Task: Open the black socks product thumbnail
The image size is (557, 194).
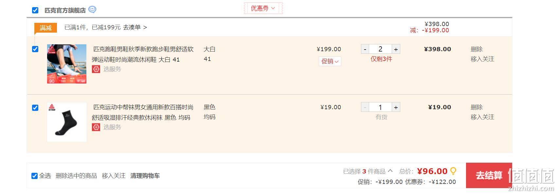Action: pos(67,122)
